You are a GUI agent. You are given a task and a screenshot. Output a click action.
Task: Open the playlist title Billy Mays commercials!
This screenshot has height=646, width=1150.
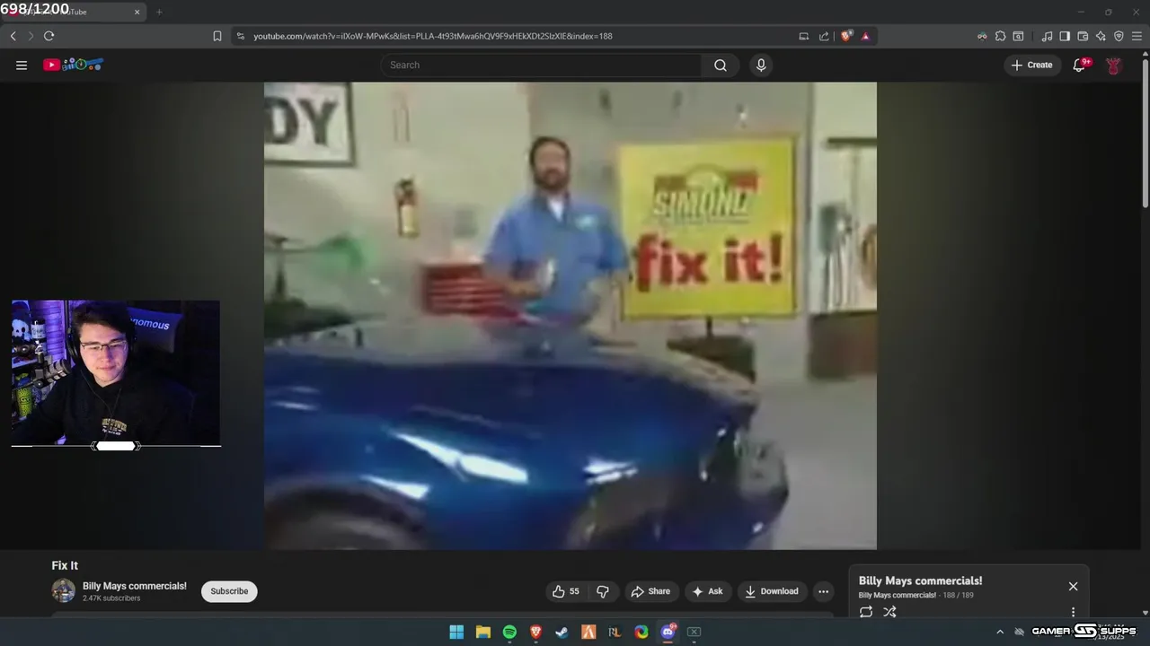(920, 581)
